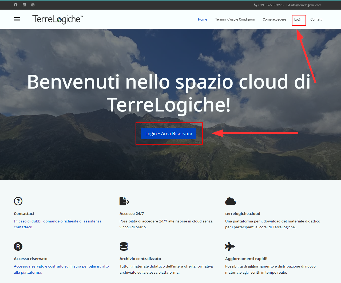Click the Login - Area Riservata button
The width and height of the screenshot is (341, 283).
coord(169,134)
